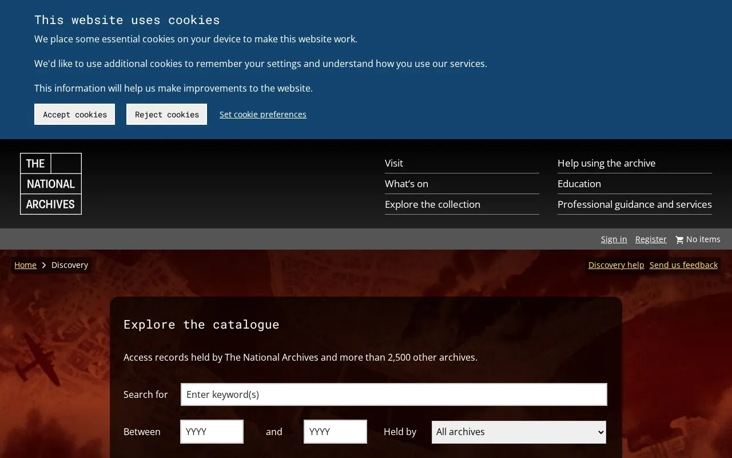This screenshot has width=732, height=458.
Task: Click the first YYYY start year field
Action: (212, 432)
